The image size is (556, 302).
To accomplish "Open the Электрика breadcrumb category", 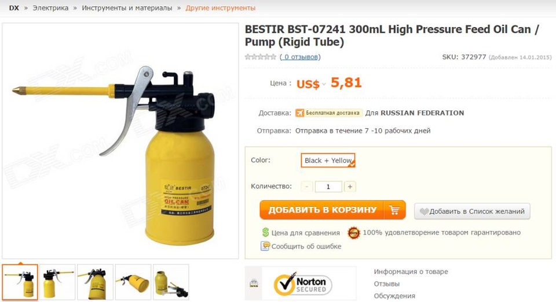I will (x=50, y=8).
